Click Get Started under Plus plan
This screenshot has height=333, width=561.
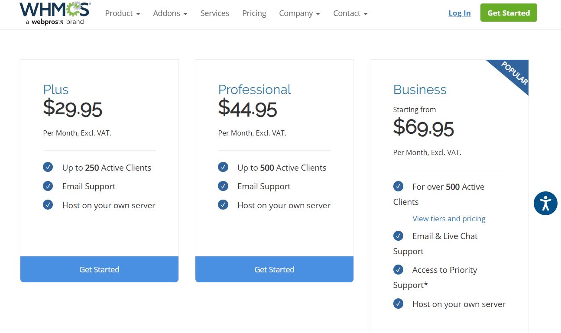(x=99, y=269)
